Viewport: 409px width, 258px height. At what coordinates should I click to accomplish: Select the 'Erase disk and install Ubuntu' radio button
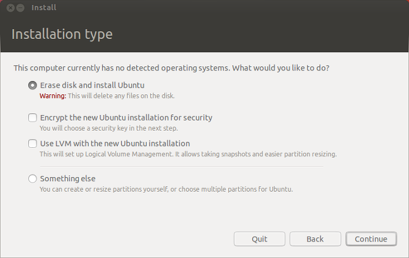(32, 85)
